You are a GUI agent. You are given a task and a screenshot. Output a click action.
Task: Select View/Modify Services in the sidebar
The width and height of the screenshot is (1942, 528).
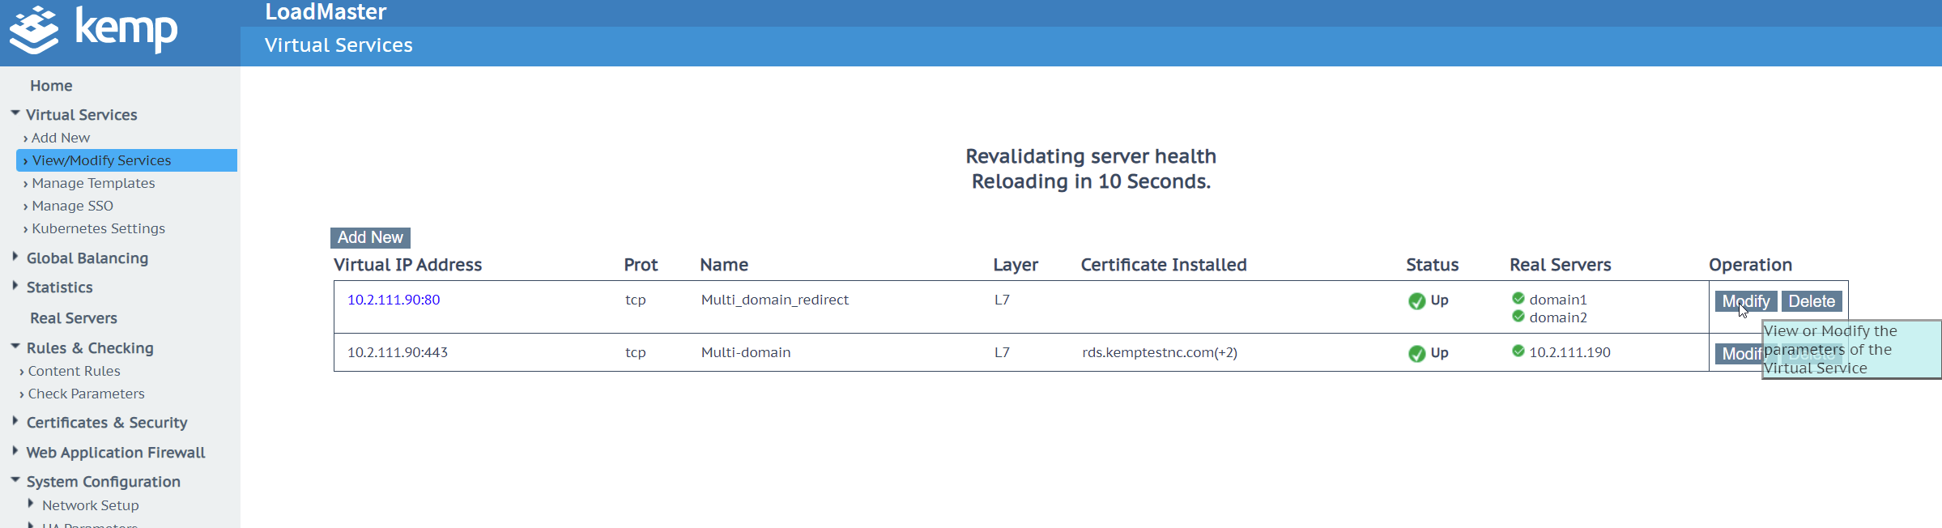tap(126, 160)
